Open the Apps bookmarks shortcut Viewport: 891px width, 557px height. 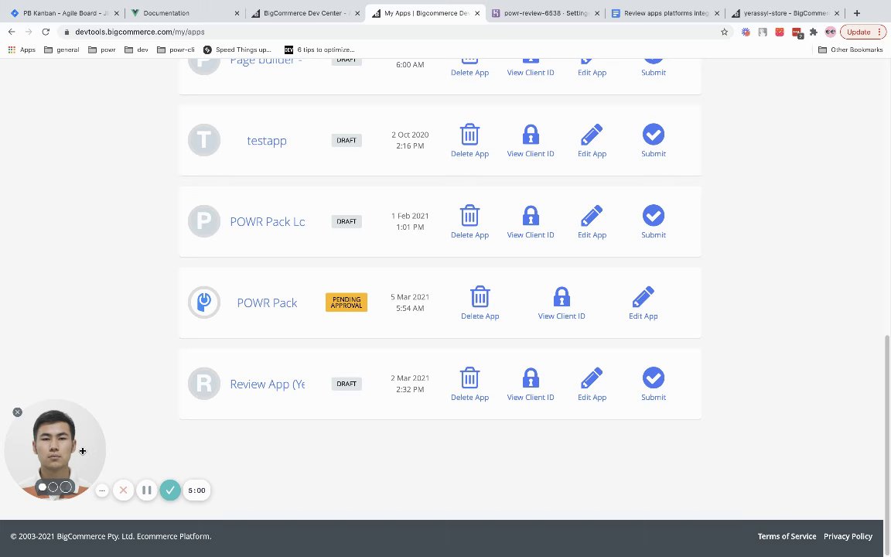click(22, 50)
